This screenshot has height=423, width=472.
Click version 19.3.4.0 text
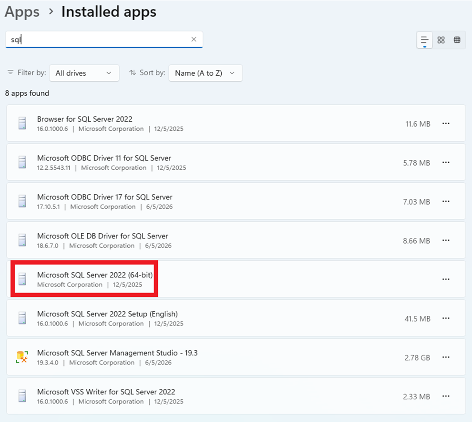pos(48,363)
